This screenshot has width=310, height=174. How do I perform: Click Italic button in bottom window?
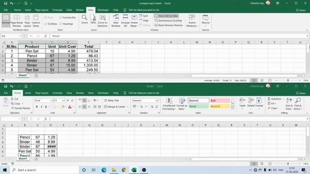(x=41, y=107)
